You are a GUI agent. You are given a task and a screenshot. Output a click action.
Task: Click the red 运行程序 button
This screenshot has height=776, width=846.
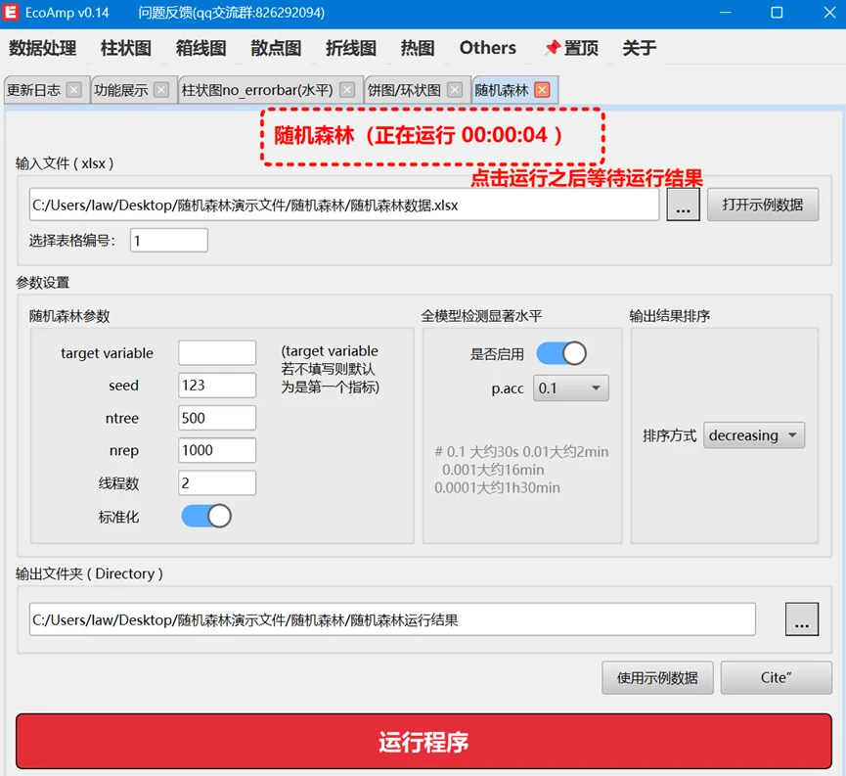click(423, 742)
